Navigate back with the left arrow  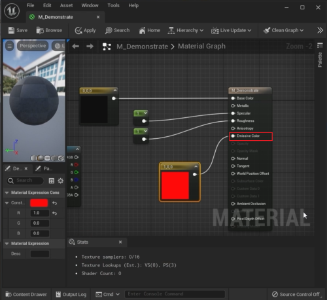[75, 47]
